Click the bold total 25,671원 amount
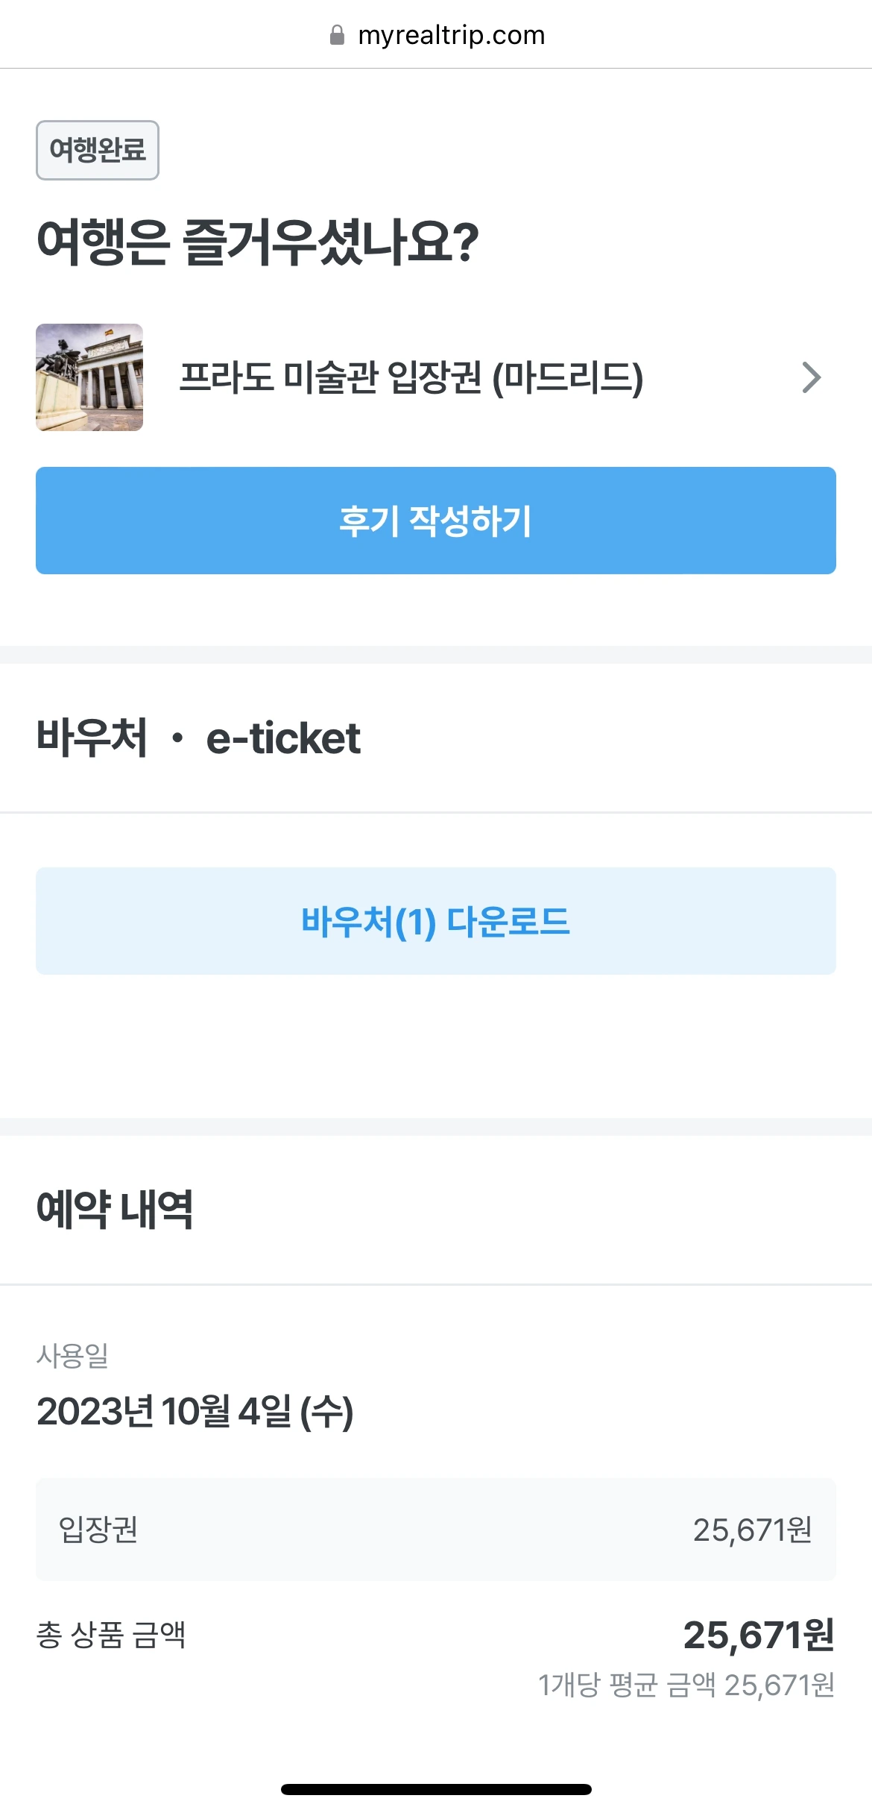This screenshot has height=1813, width=872. (758, 1635)
